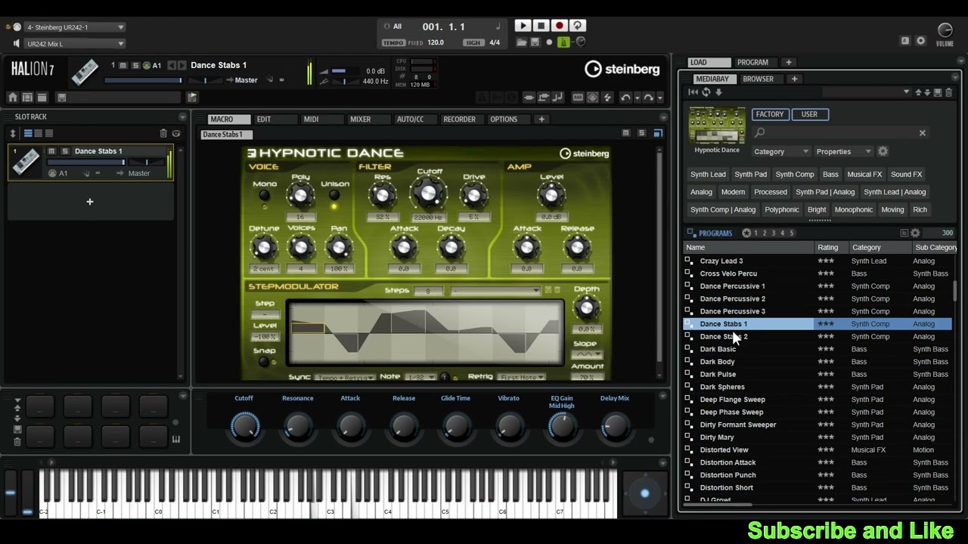The width and height of the screenshot is (968, 544).
Task: Click the Macro Resonance quick control knob
Action: [297, 427]
